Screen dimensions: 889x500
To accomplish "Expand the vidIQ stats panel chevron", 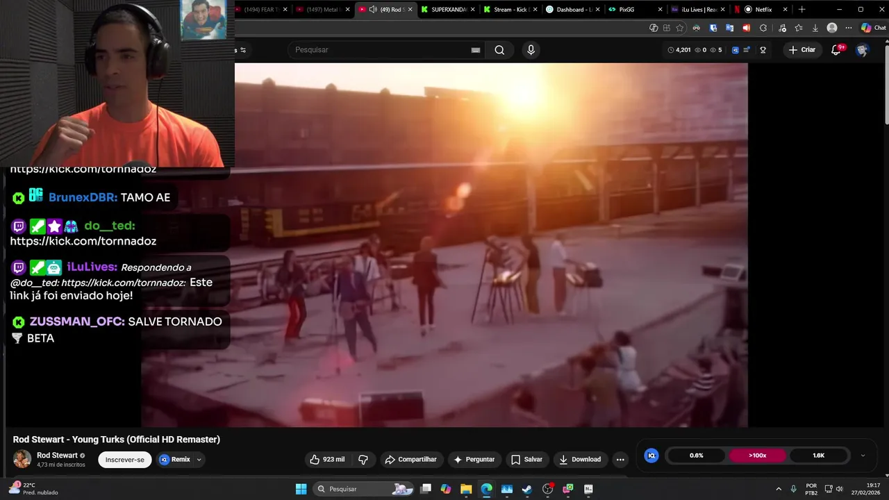I will [x=863, y=456].
